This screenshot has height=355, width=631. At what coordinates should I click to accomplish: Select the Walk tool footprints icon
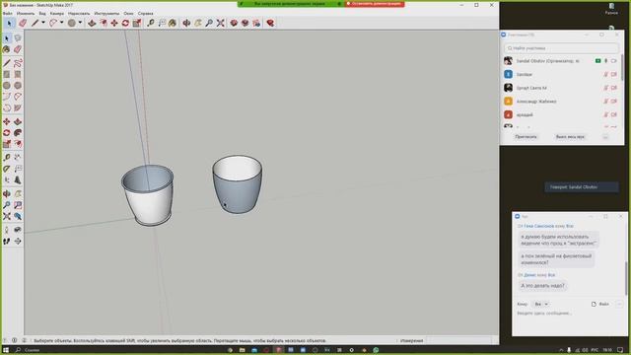point(7,241)
